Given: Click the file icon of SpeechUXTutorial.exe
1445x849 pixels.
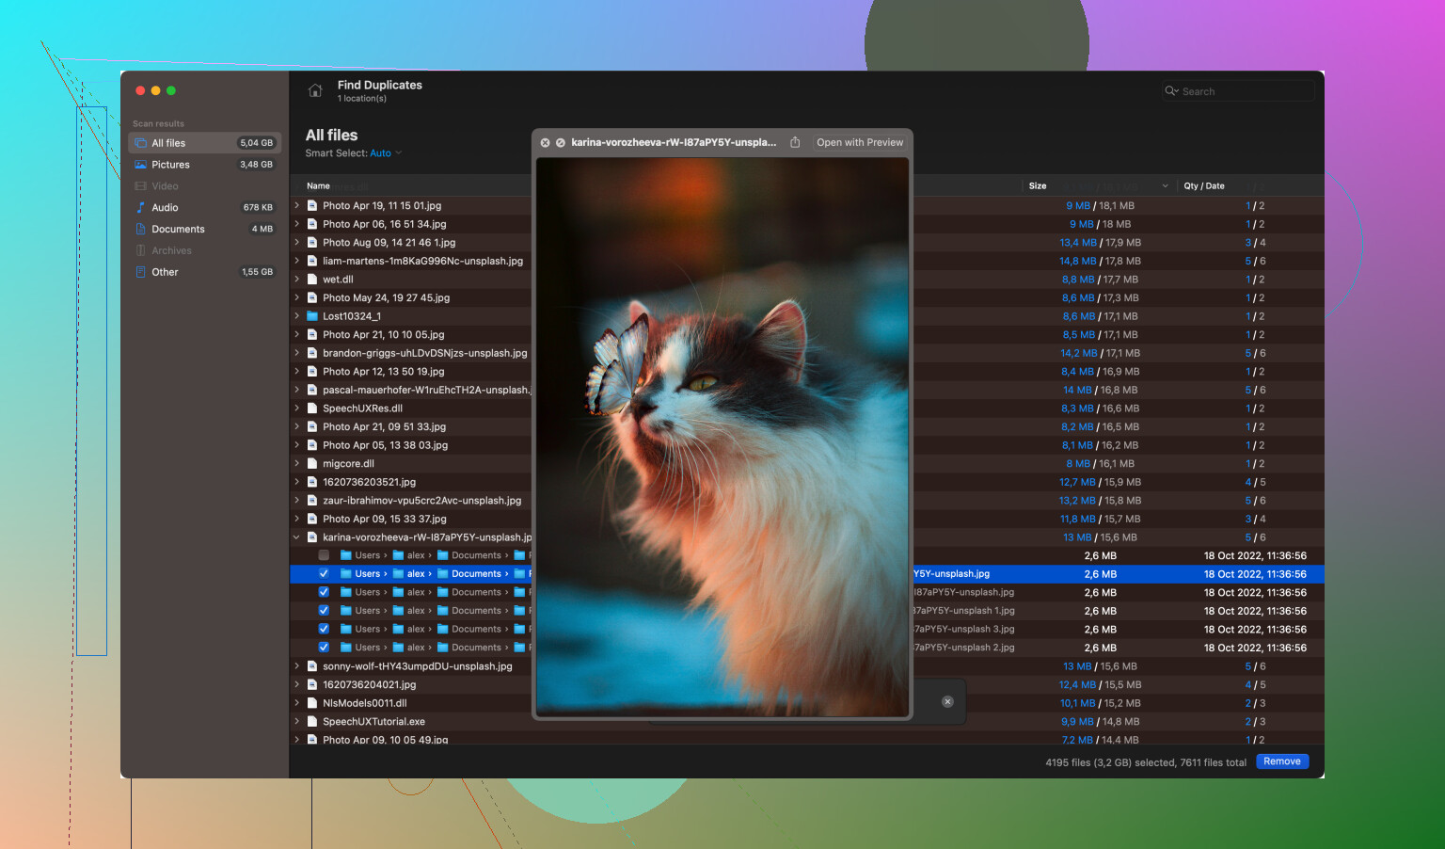Looking at the screenshot, I should pyautogui.click(x=312, y=722).
